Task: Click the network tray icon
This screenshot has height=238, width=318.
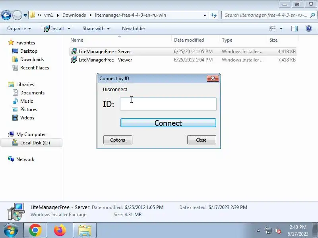Action: 268,230
